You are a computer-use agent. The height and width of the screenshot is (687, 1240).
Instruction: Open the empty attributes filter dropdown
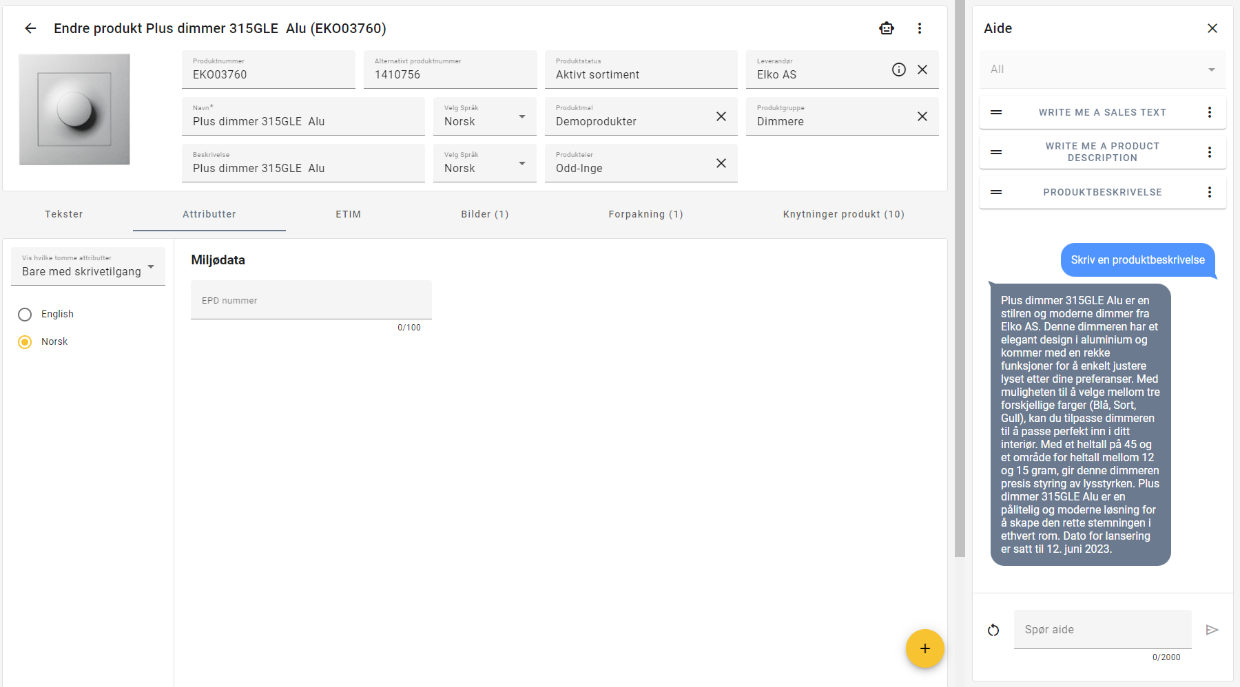(88, 266)
